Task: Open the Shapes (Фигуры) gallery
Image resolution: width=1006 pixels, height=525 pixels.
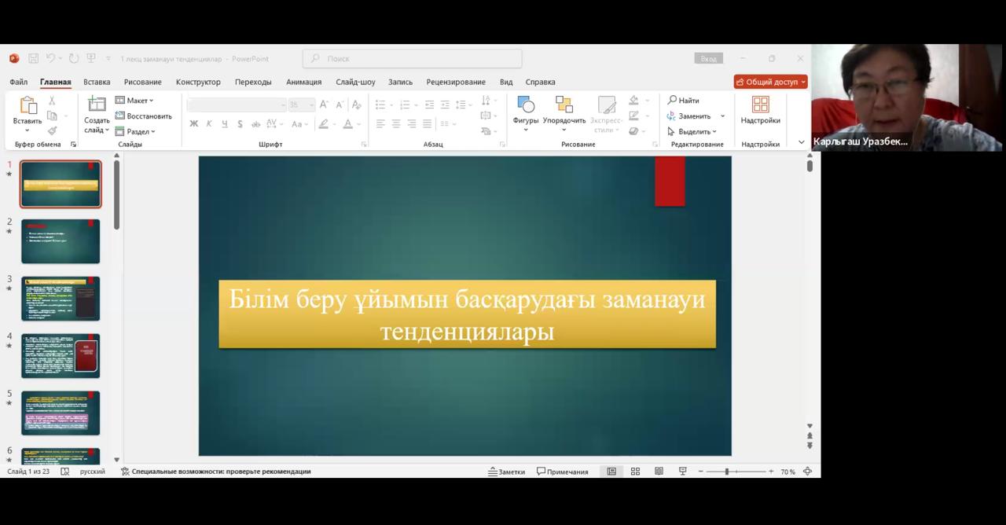Action: (x=525, y=105)
